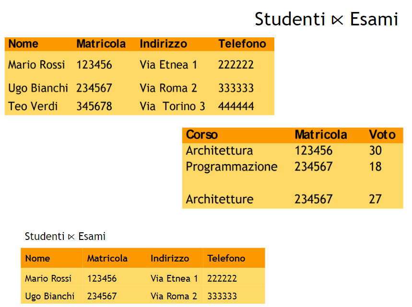Click the phone number 444444
Screen dimensions: 412x307
[x=235, y=106]
